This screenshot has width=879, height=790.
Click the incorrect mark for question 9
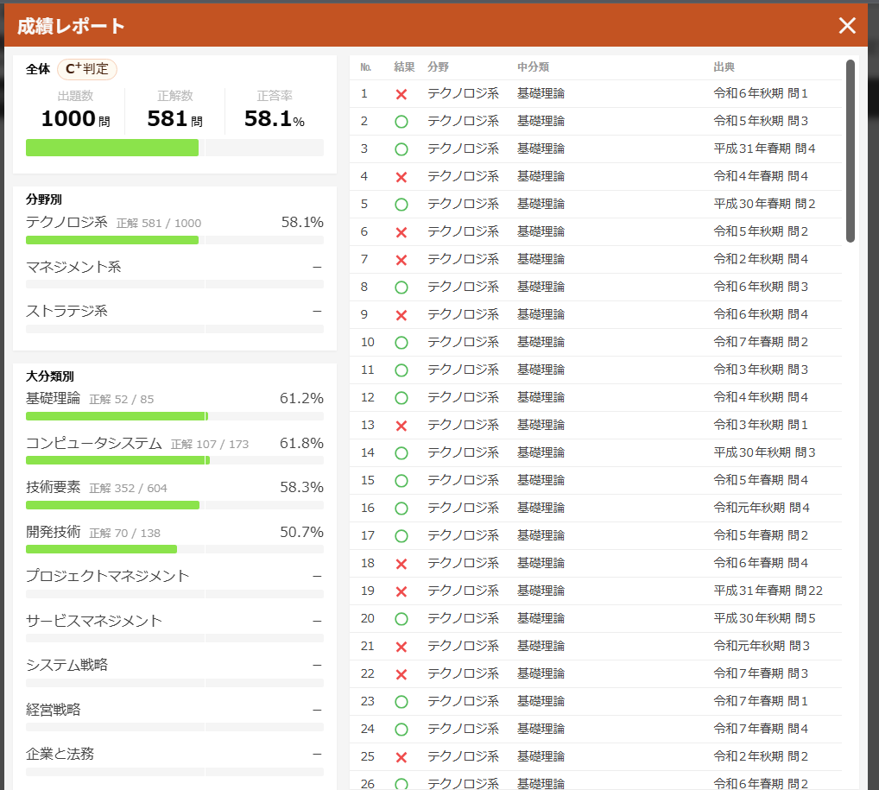tap(402, 315)
